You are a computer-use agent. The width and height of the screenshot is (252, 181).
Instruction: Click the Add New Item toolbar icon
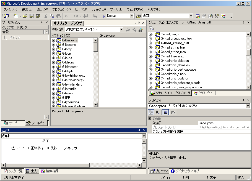point(16,16)
